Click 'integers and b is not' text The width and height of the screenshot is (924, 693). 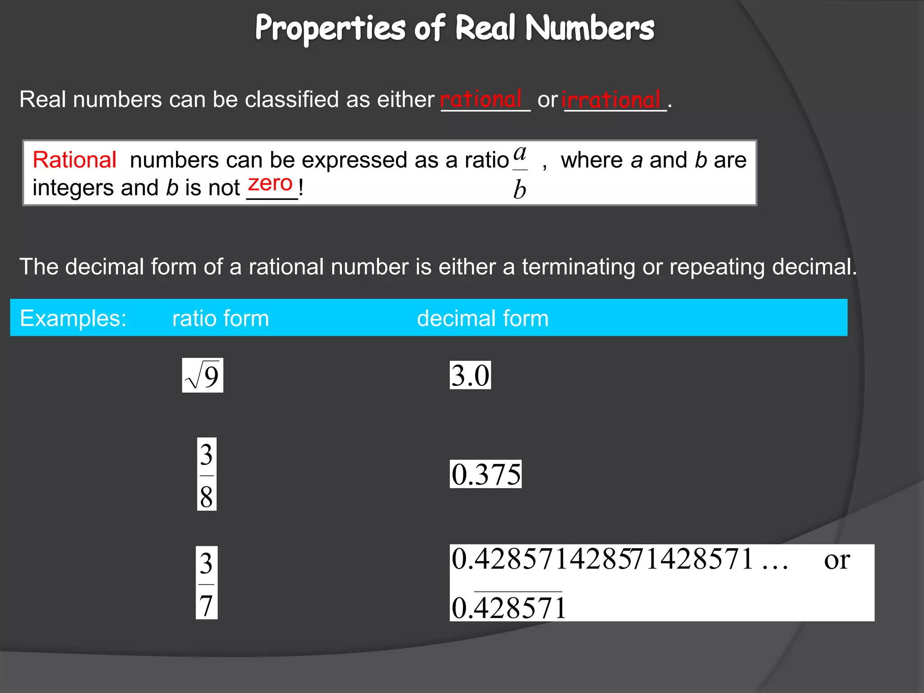coord(136,188)
